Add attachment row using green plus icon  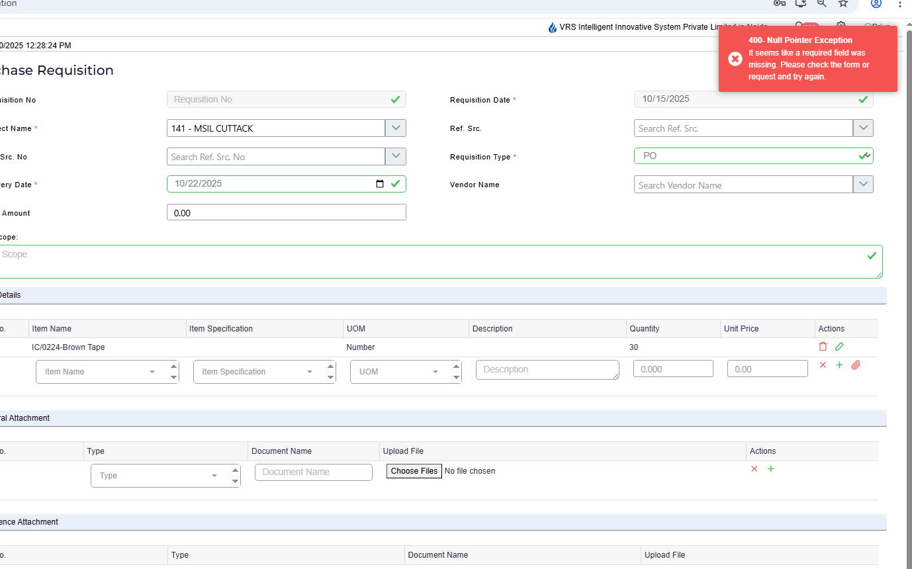(x=770, y=469)
